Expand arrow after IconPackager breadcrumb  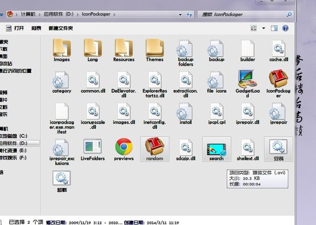[x=115, y=15]
